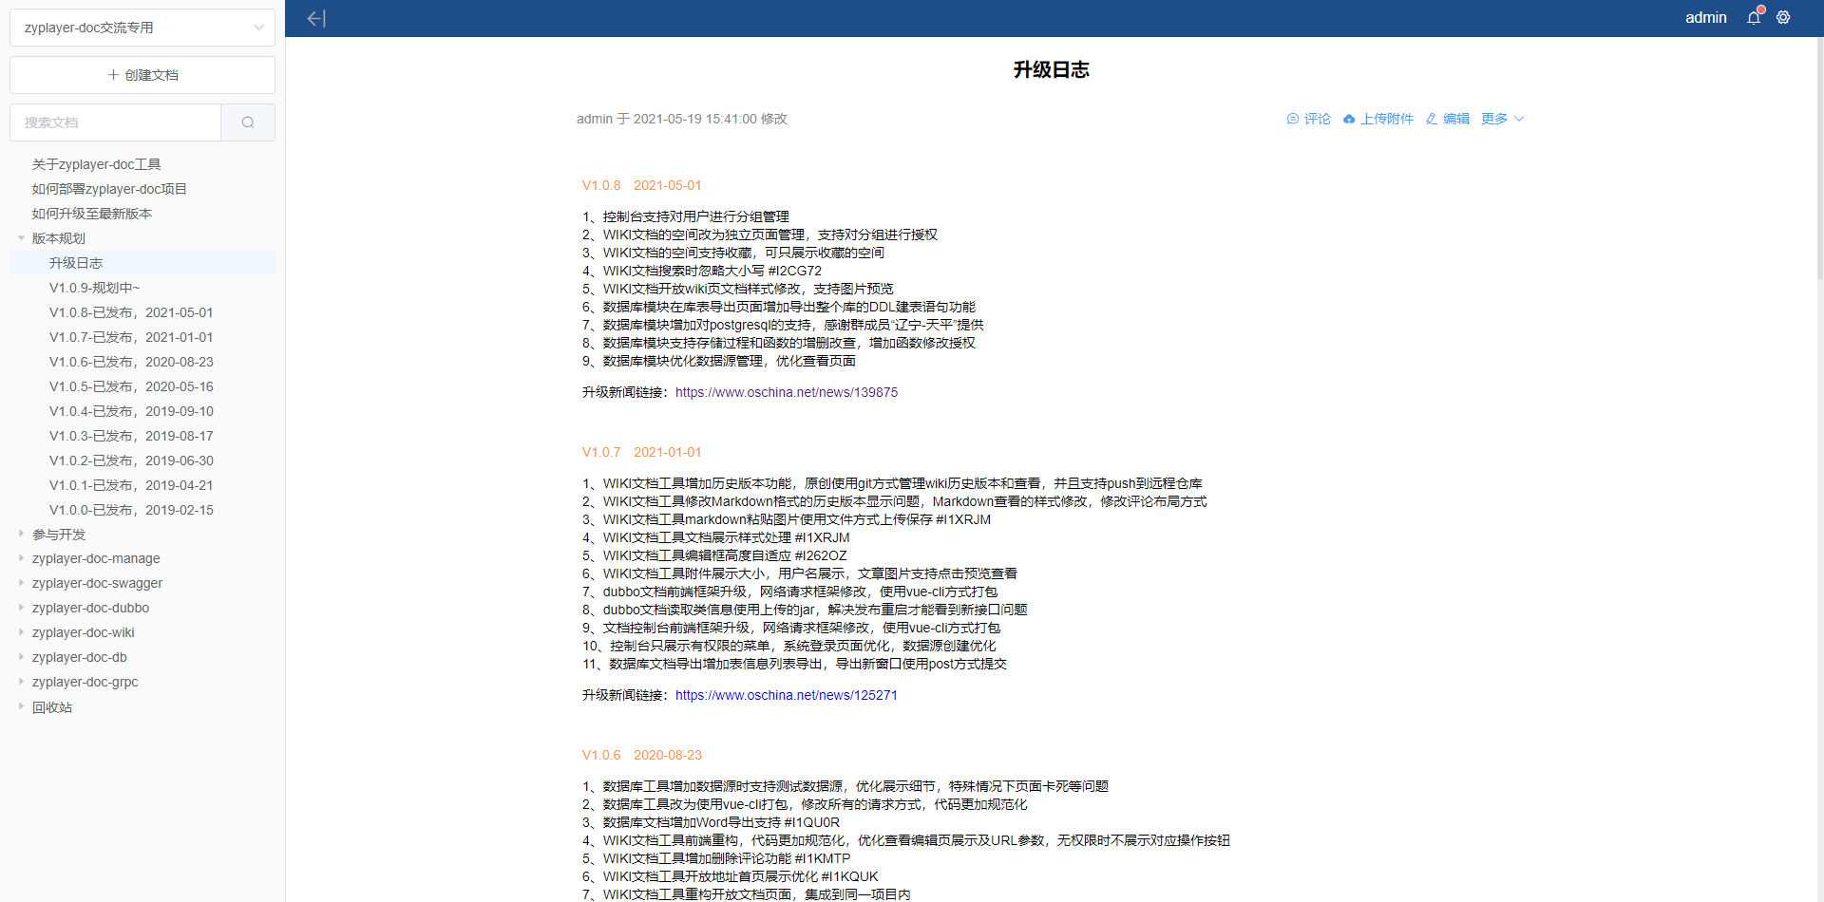Open the notification bell
Screen dimensions: 1824x902
coord(1754,17)
